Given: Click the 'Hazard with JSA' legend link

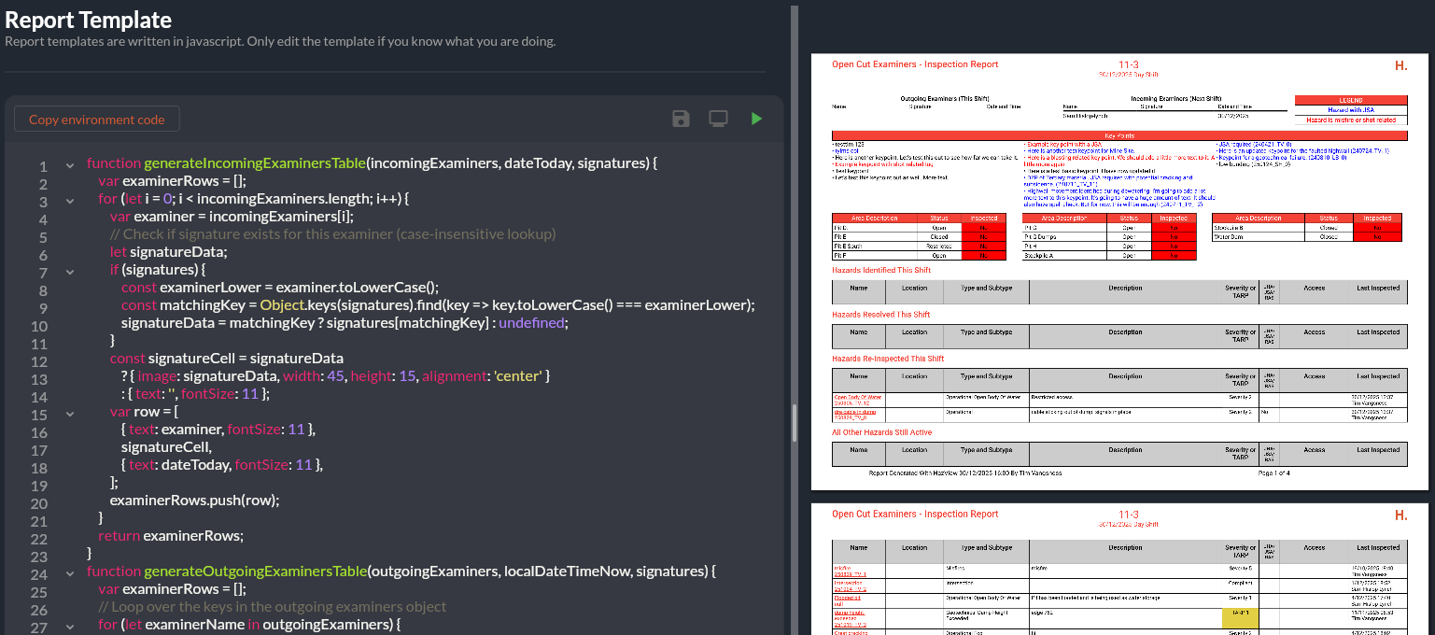Looking at the screenshot, I should (x=1350, y=110).
